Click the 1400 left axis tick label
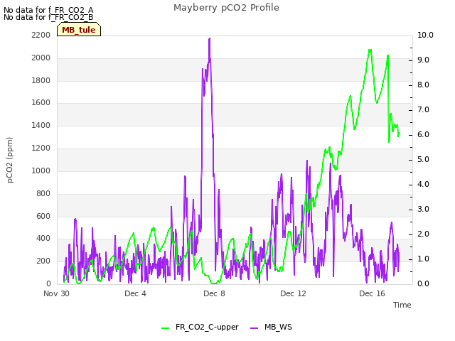Image resolution: width=455 pixels, height=341 pixels. click(x=41, y=125)
